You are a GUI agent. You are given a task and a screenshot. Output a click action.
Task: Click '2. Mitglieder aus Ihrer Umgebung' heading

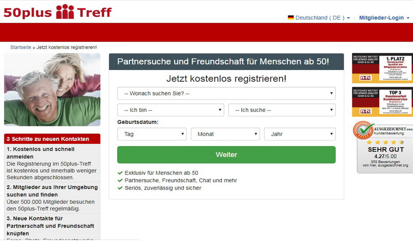52,191
